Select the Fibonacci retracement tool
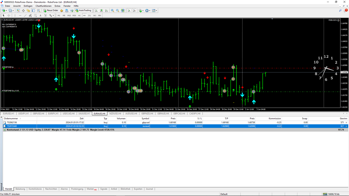 [x=35, y=15]
